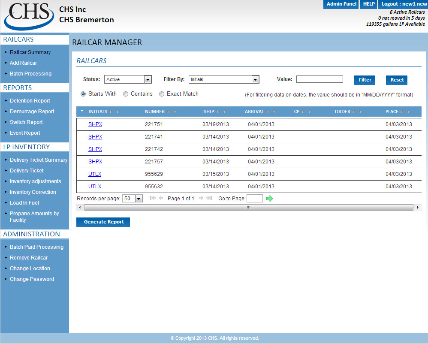Sort PLACE column ascending arrow icon
Viewport: 428px width, 344px height.
409,112
